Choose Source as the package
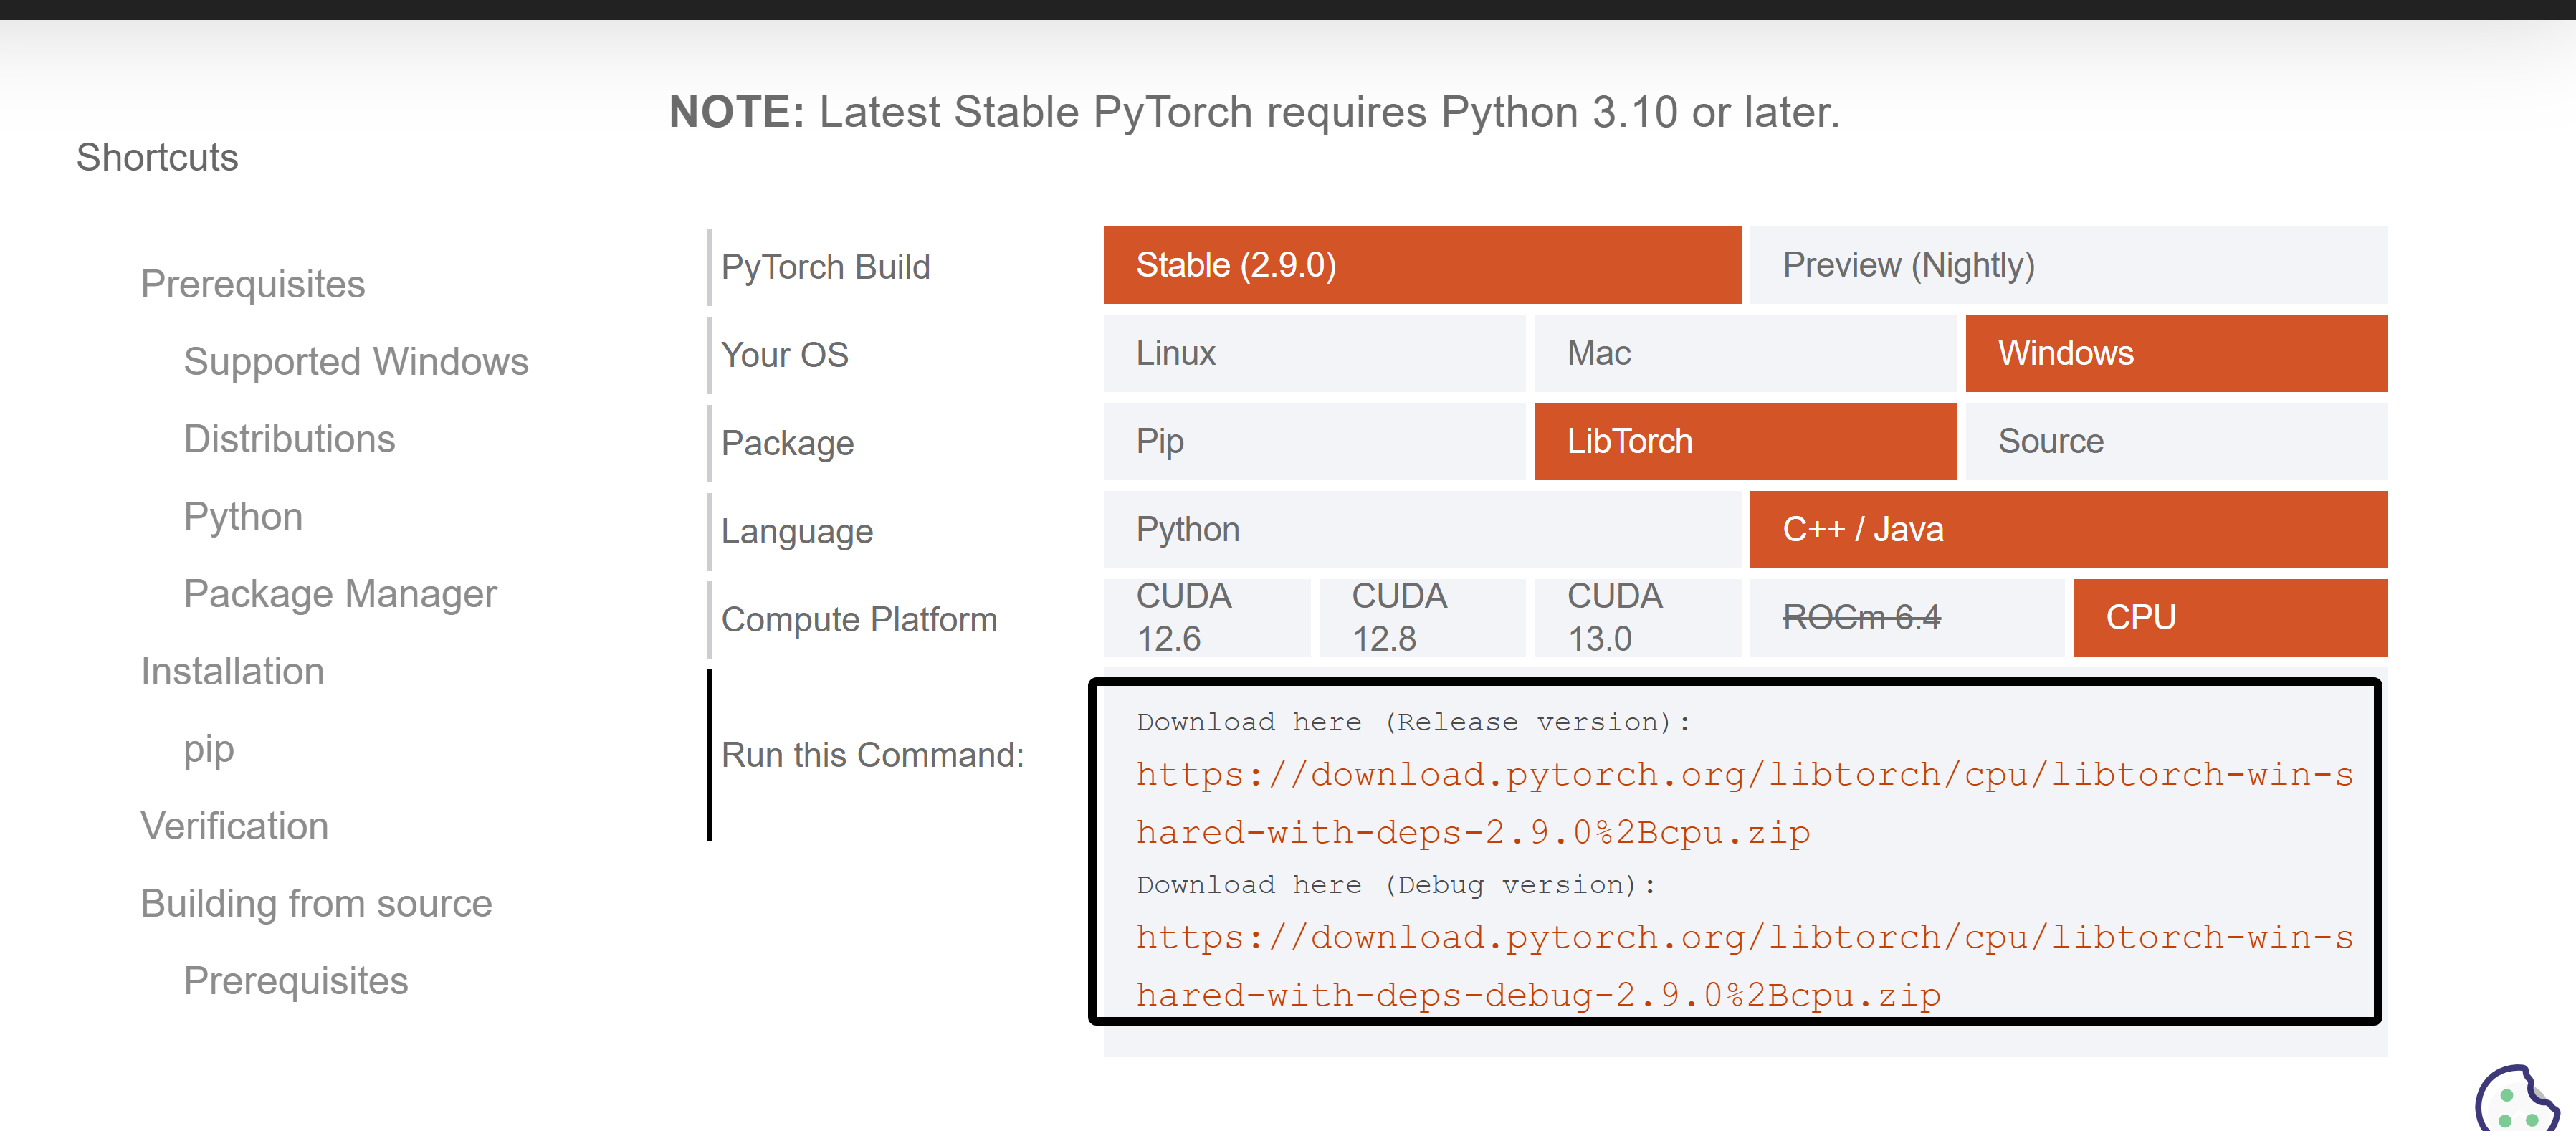Viewport: 2576px width, 1131px height. 2175,441
